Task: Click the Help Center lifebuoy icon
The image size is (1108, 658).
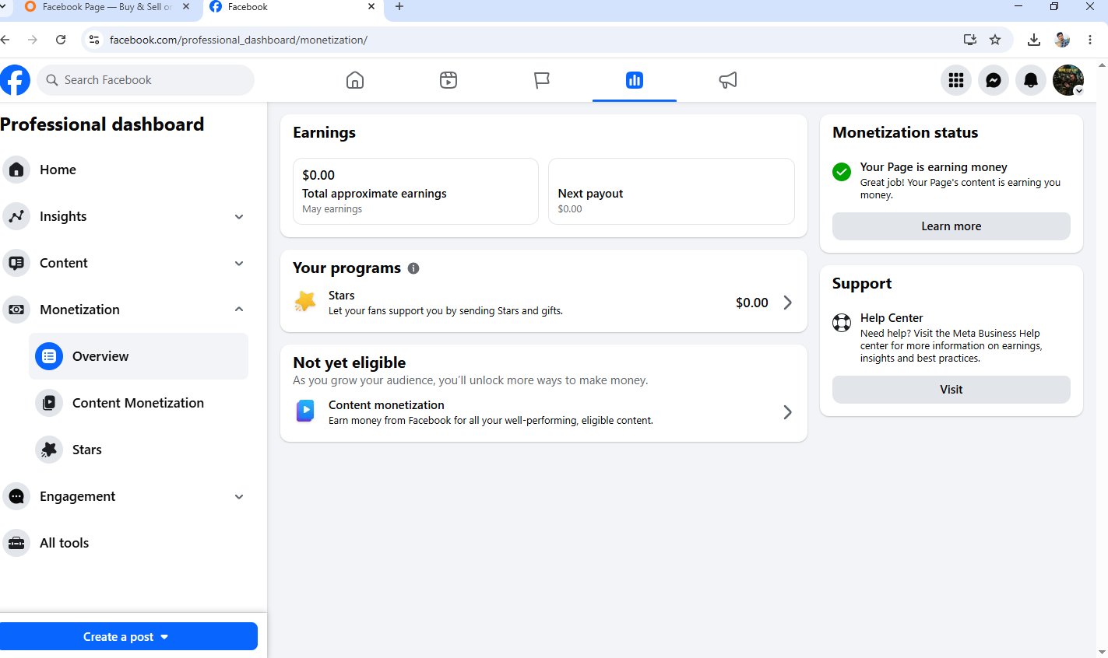Action: pyautogui.click(x=842, y=323)
